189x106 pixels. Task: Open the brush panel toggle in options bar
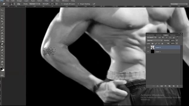[x=19, y=4]
